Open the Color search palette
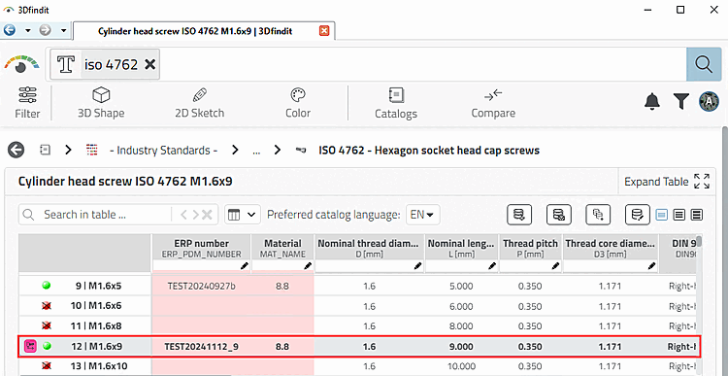The width and height of the screenshot is (728, 376). (298, 103)
